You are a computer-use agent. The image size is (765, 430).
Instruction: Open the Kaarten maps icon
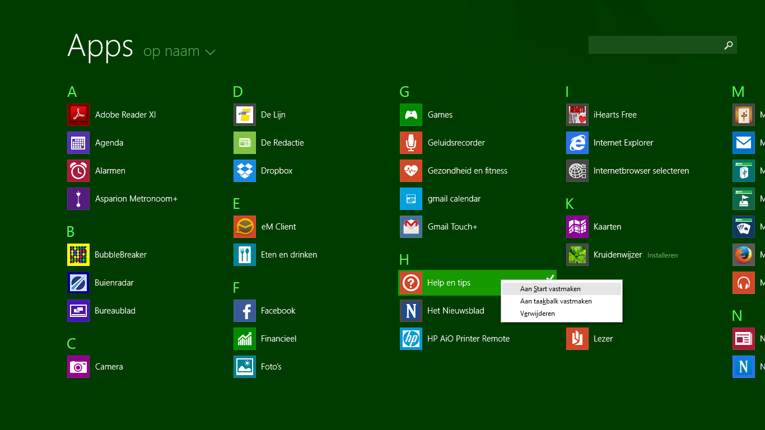click(x=577, y=227)
